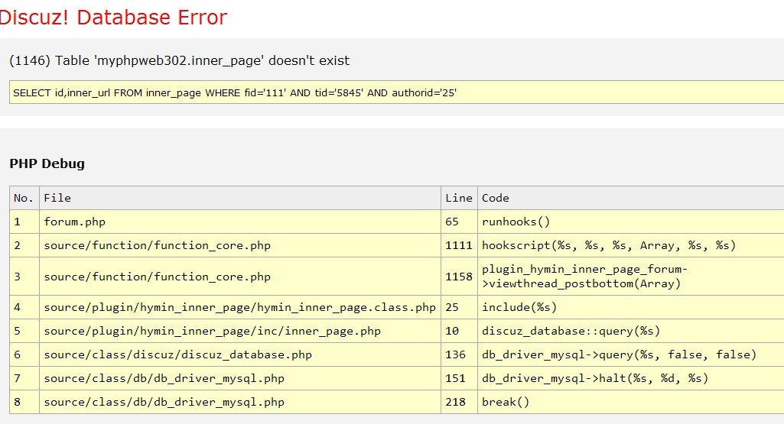Select the forum.php file cell
This screenshot has width=784, height=424.
[x=240, y=222]
